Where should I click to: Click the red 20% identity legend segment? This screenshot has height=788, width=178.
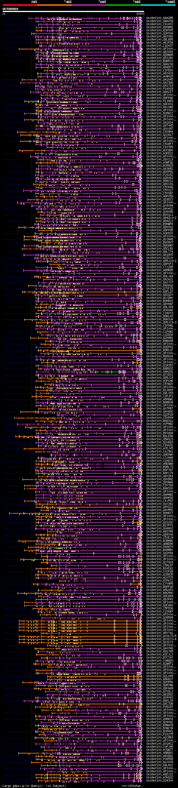(x=20, y=5)
